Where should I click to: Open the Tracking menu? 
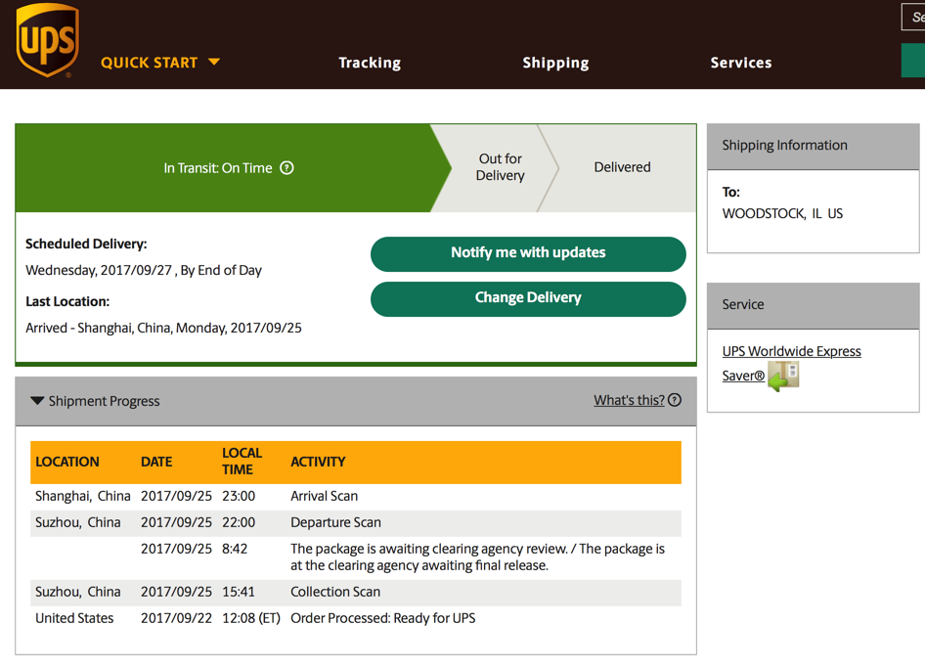click(370, 63)
